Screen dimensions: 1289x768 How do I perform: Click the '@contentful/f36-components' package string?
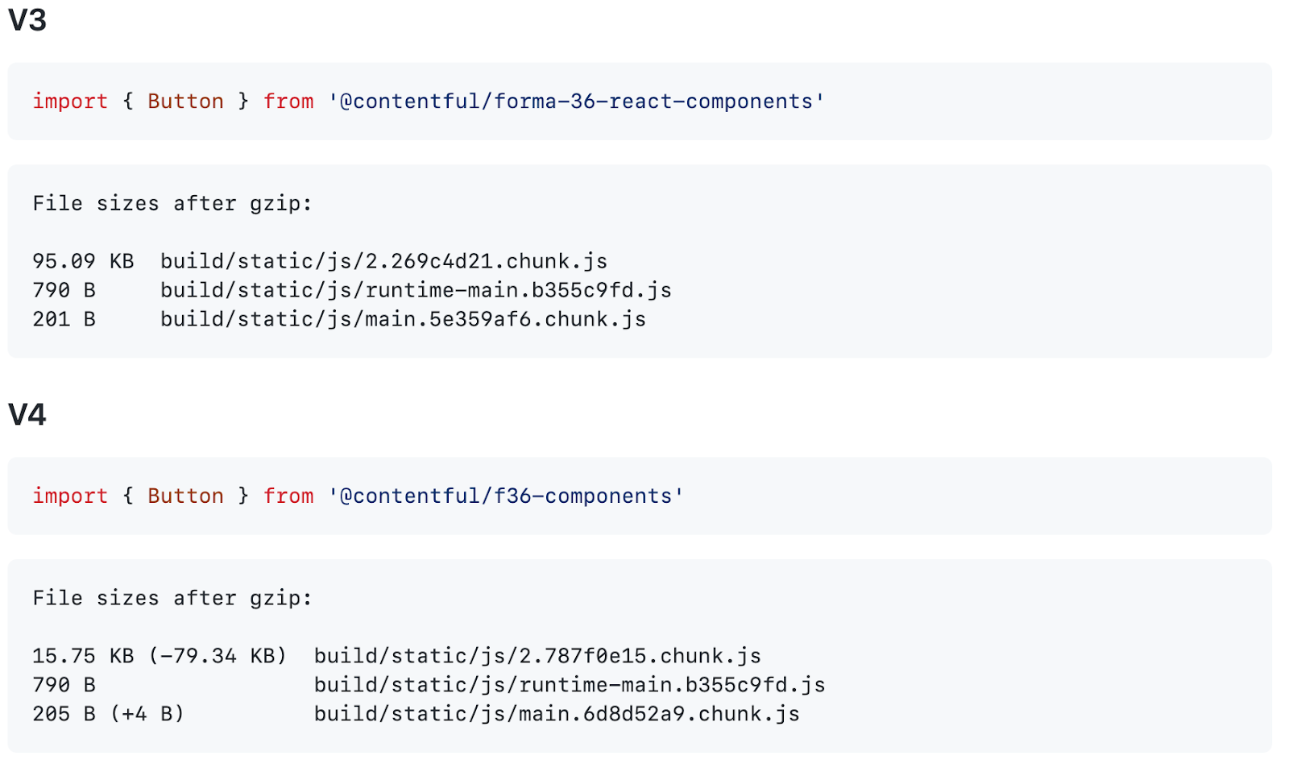506,496
